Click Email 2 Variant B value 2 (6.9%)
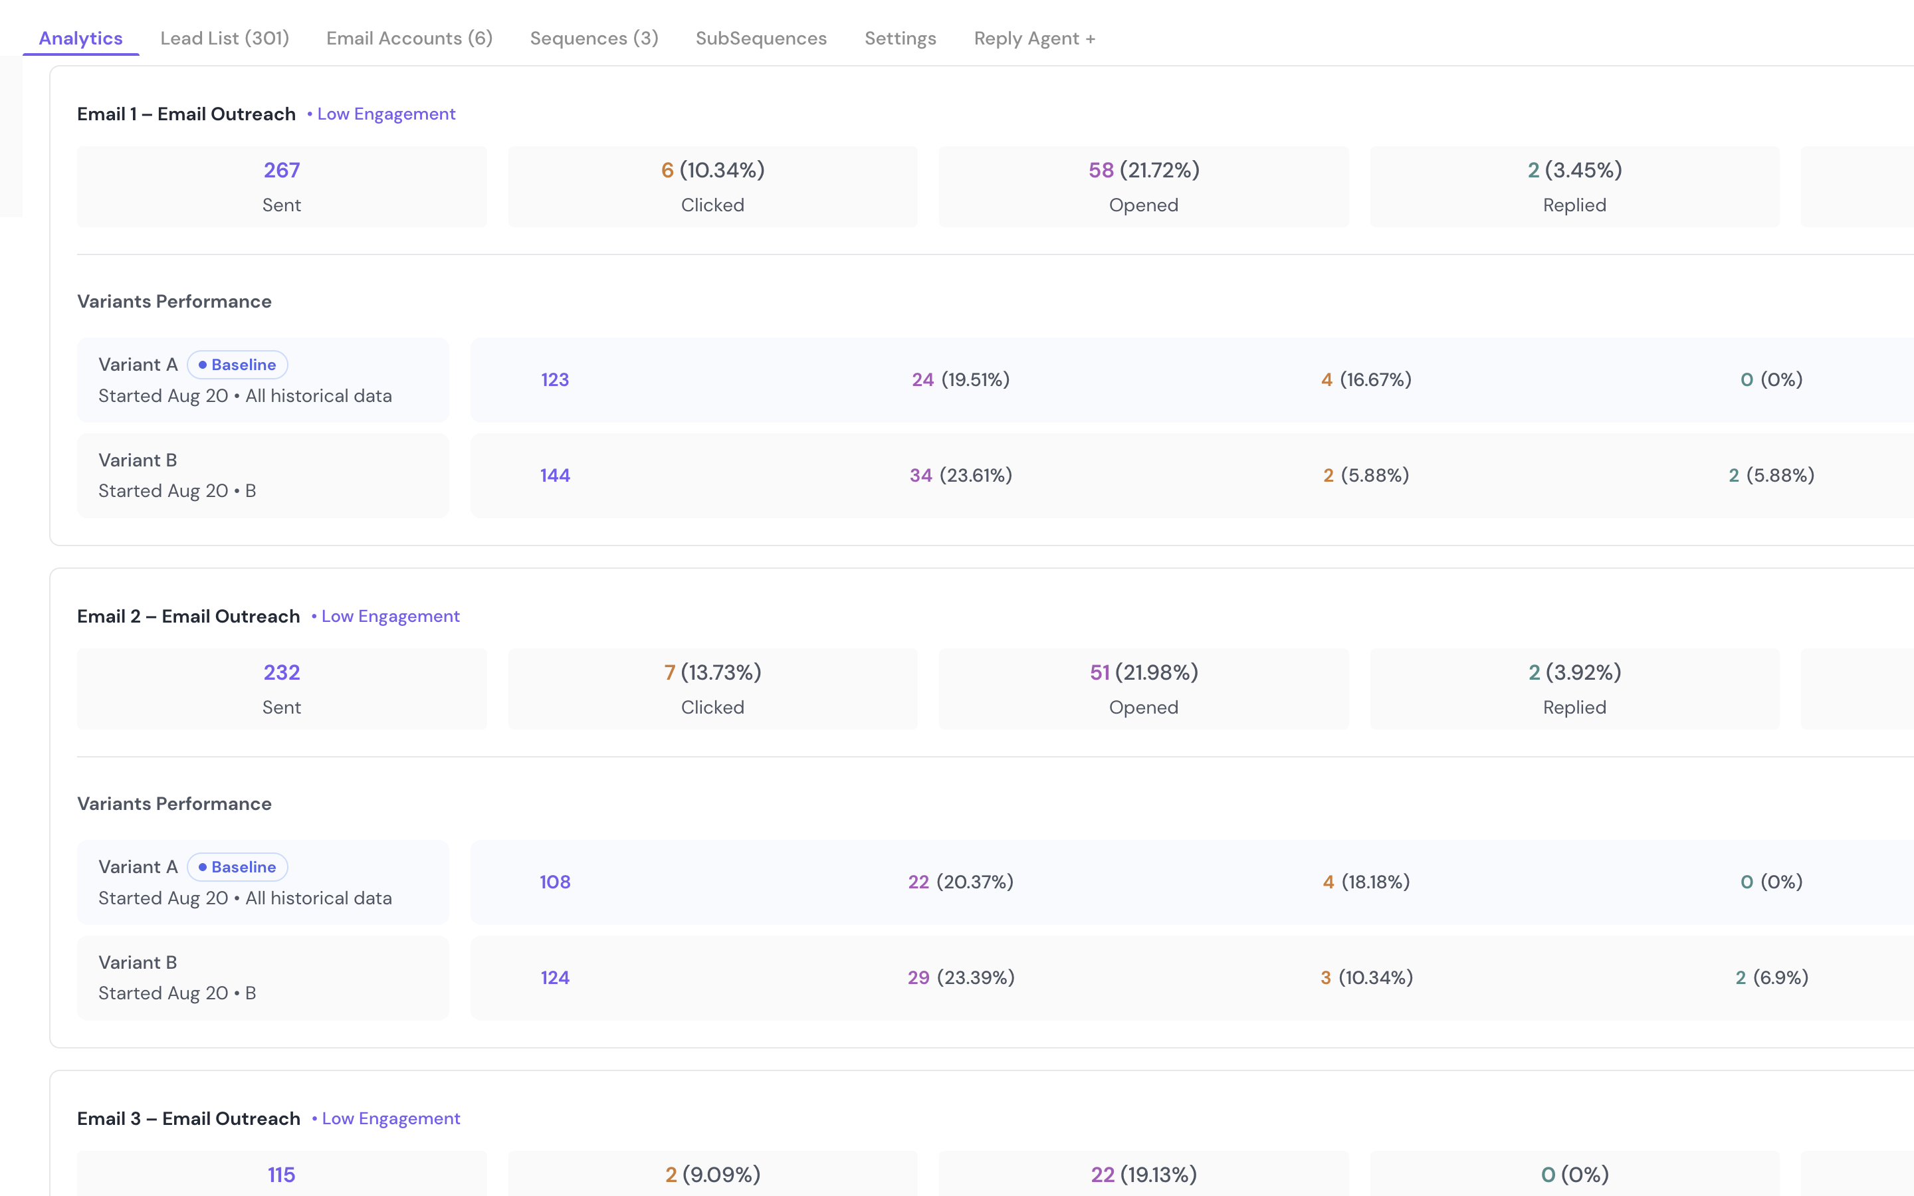1914x1196 pixels. pyautogui.click(x=1772, y=977)
